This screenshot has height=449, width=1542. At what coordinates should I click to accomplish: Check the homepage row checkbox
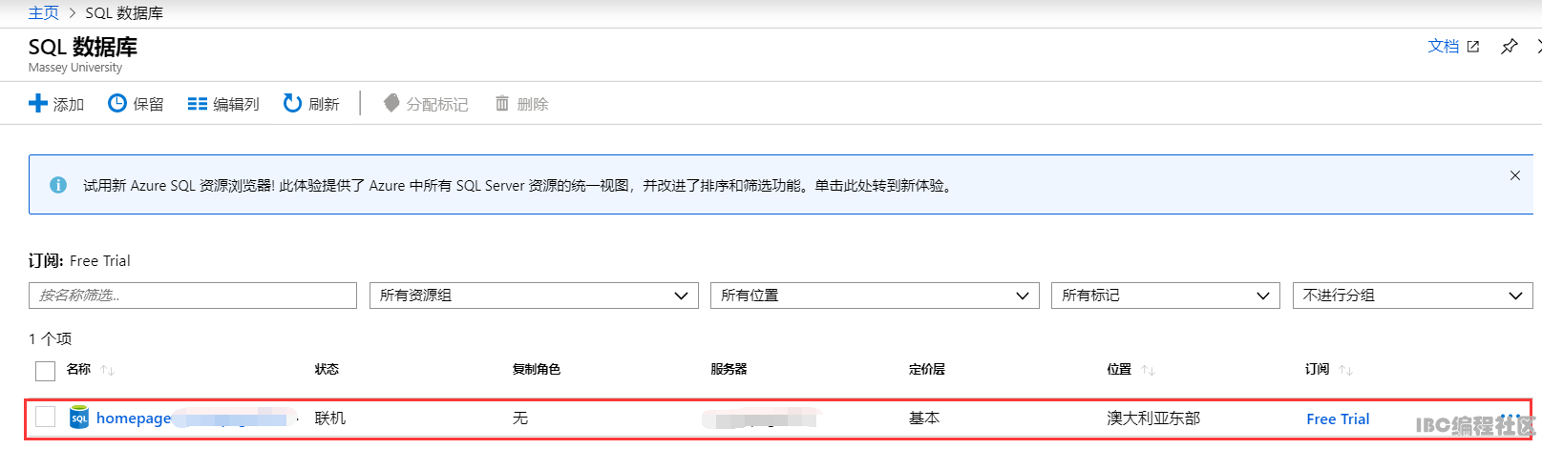pyautogui.click(x=45, y=417)
